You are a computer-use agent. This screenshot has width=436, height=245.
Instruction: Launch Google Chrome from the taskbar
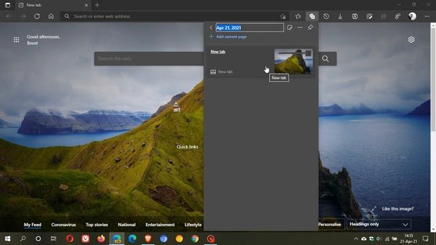(195, 239)
